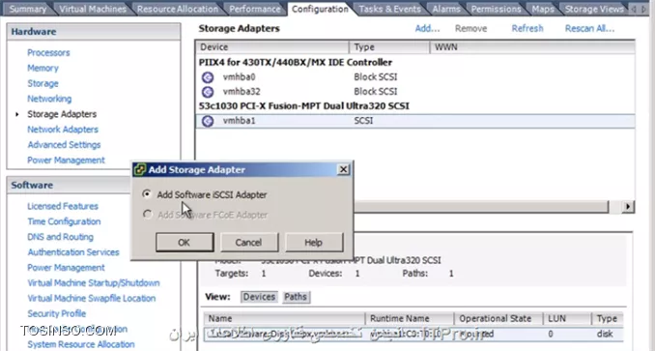Open Authentication Services
This screenshot has width=655, height=351.
click(x=73, y=252)
